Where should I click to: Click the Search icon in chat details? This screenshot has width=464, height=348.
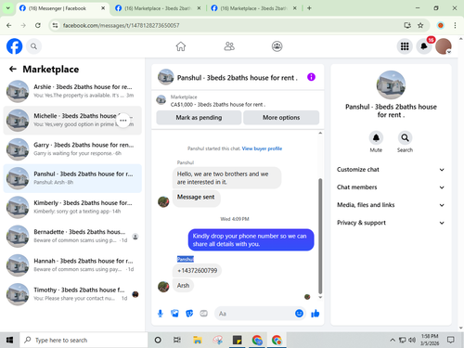point(405,137)
